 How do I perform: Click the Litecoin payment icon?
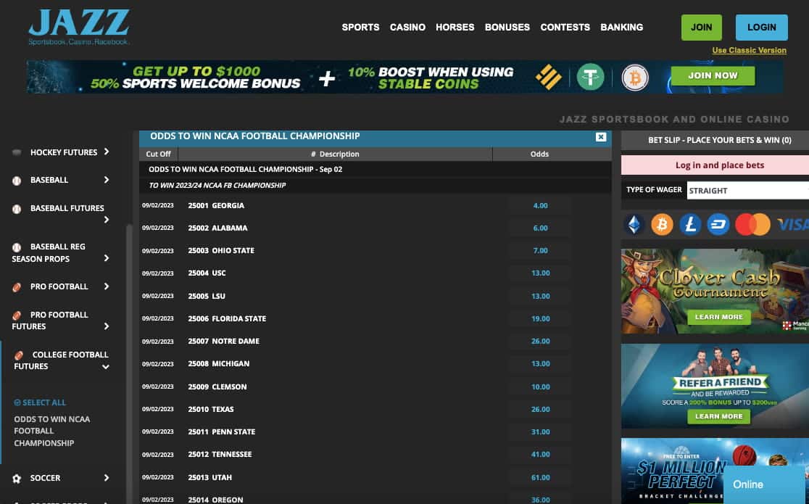pyautogui.click(x=690, y=225)
